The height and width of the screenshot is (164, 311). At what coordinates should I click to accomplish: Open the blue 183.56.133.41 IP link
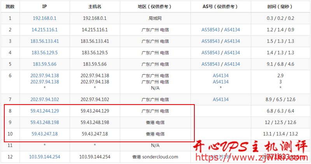click(45, 41)
